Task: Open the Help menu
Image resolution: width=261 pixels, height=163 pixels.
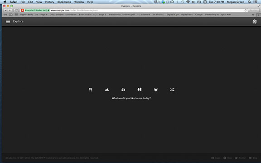Action: pyautogui.click(x=90, y=2)
